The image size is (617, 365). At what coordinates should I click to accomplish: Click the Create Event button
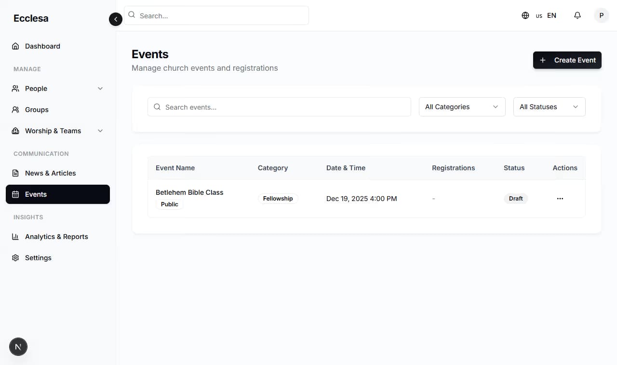point(567,60)
